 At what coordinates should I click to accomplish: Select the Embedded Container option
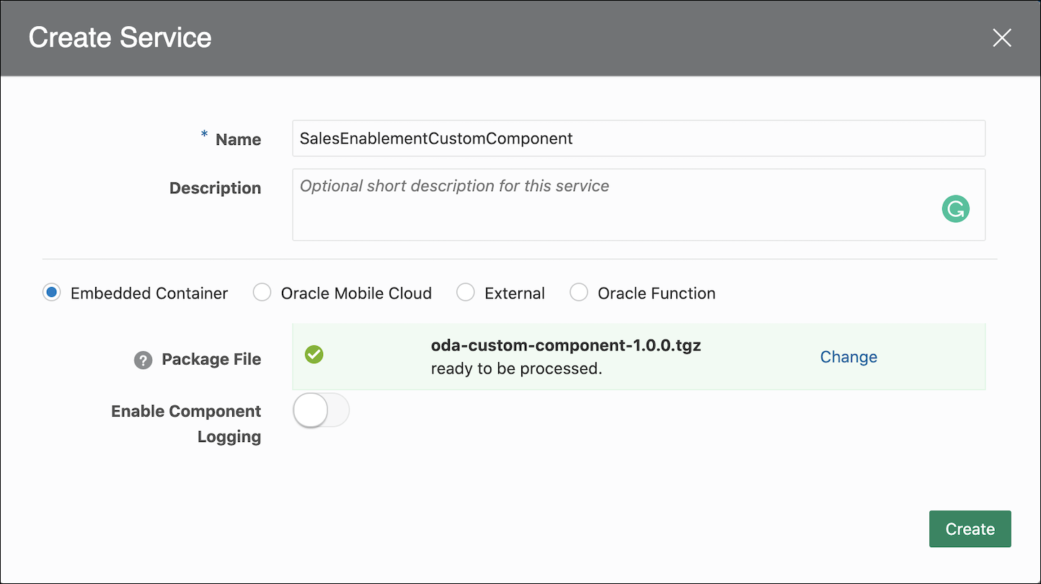pyautogui.click(x=51, y=292)
